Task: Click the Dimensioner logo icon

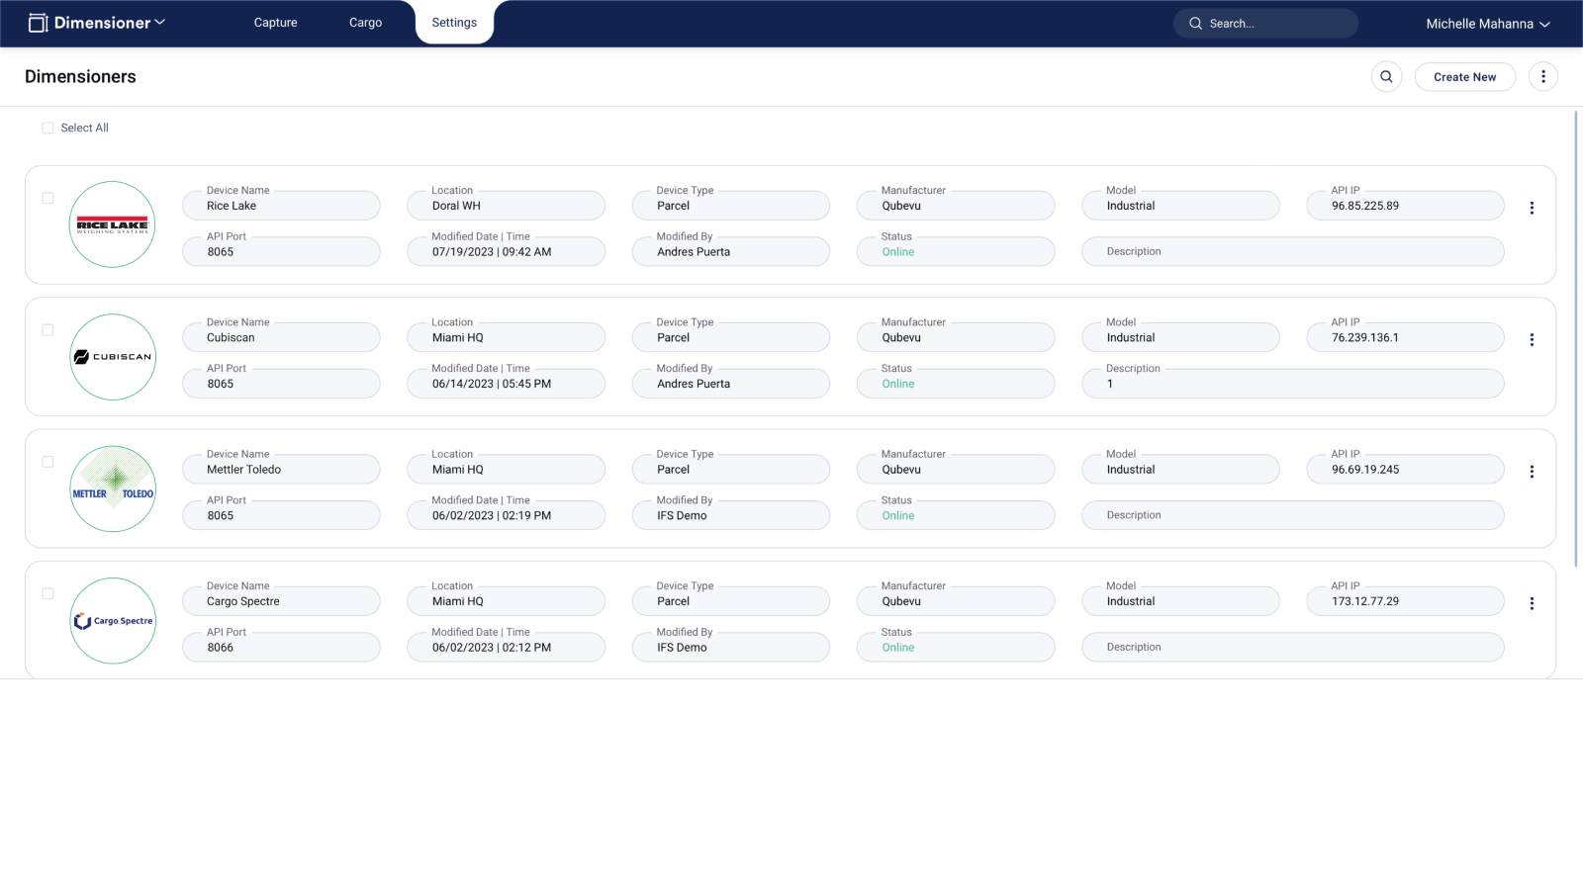Action: click(38, 23)
